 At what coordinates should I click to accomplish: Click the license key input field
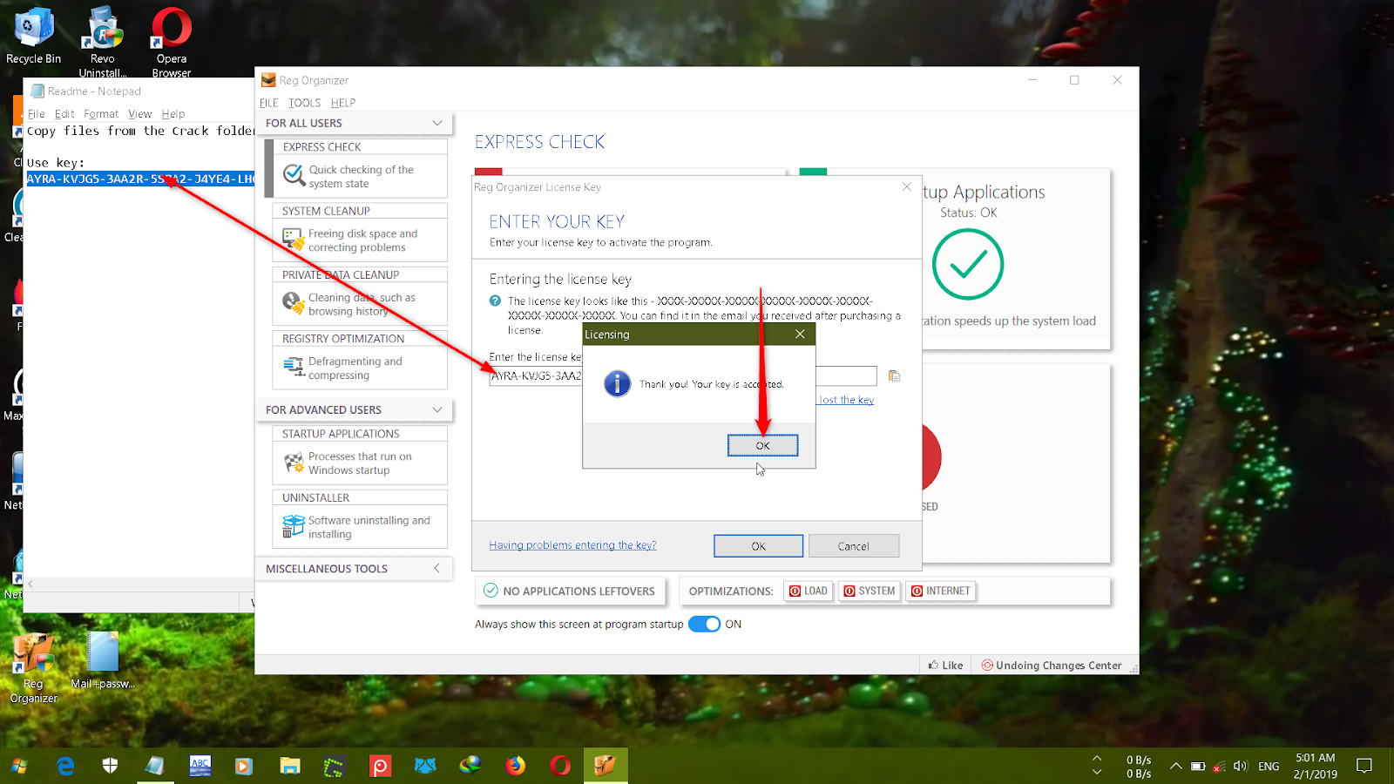(682, 376)
